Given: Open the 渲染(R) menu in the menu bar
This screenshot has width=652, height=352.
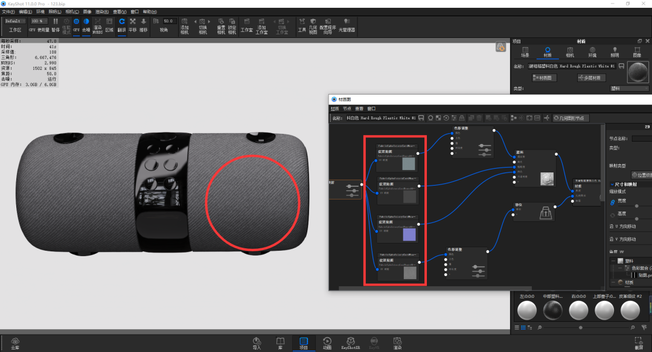Looking at the screenshot, I should pos(102,11).
